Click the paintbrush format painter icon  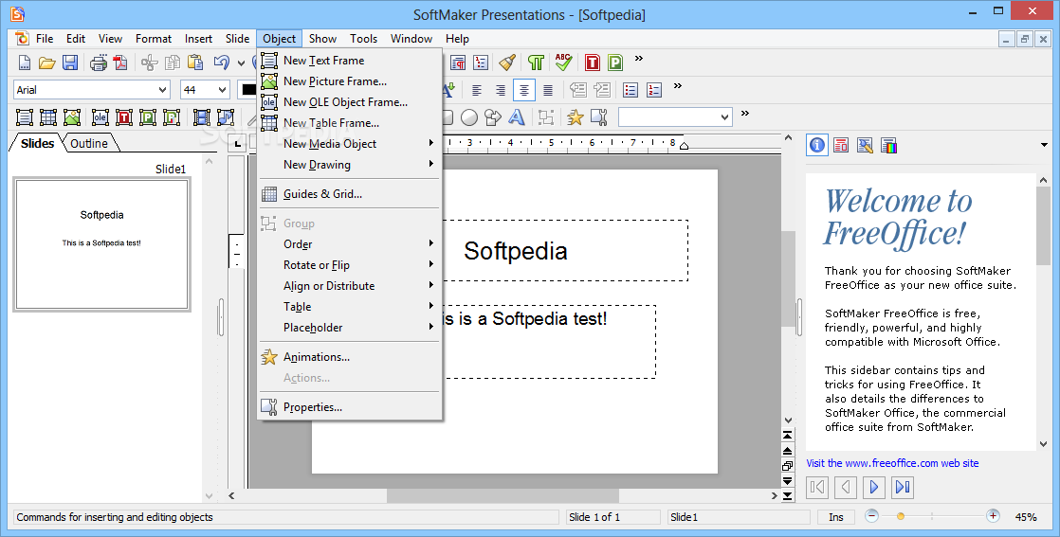coord(507,63)
